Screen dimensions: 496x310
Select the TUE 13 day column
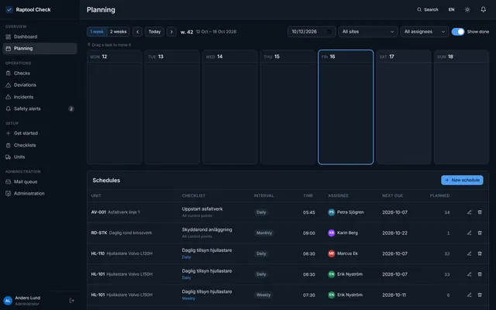172,107
